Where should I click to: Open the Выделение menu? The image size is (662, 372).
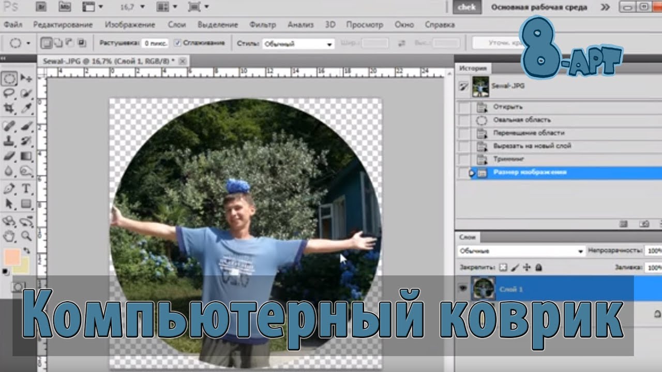[218, 25]
